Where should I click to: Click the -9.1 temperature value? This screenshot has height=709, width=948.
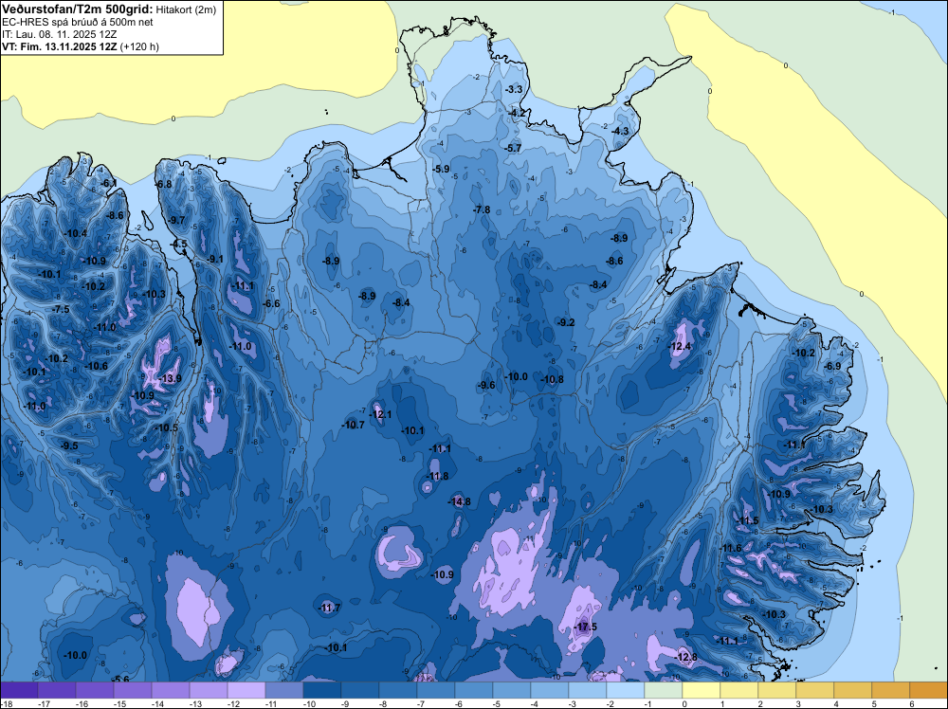point(214,260)
